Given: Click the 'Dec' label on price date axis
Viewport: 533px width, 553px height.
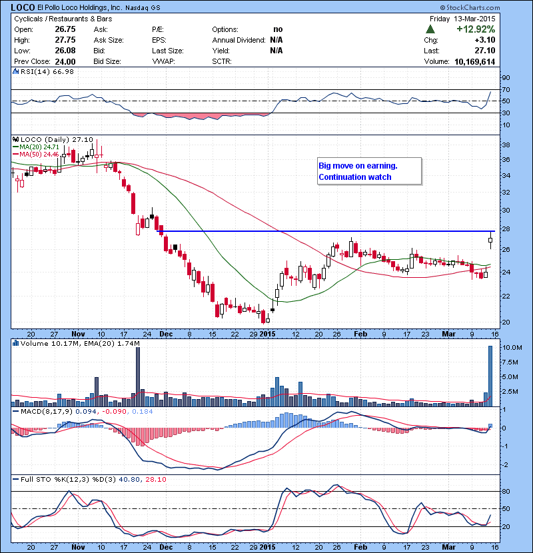Looking at the screenshot, I should tap(166, 334).
